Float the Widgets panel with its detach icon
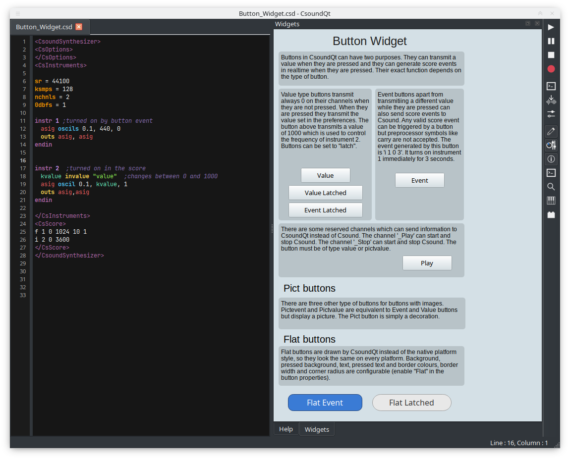Screen dimensions: 570x460 pyautogui.click(x=528, y=24)
